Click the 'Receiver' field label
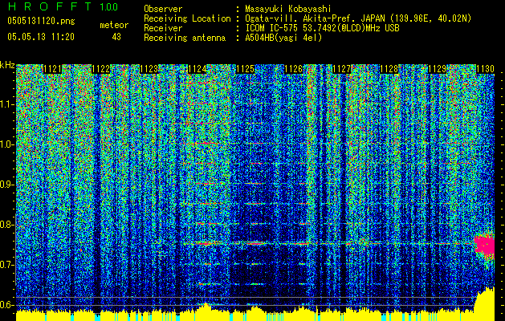 [163, 28]
